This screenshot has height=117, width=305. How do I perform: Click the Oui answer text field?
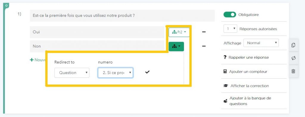(x=97, y=32)
